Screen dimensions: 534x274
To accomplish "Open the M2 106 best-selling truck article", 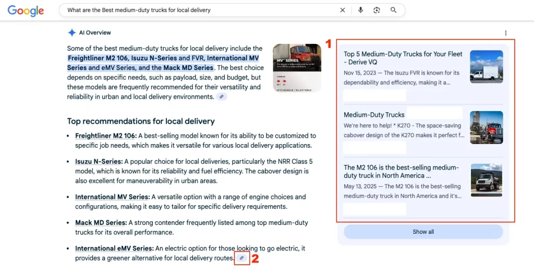I will [x=402, y=172].
